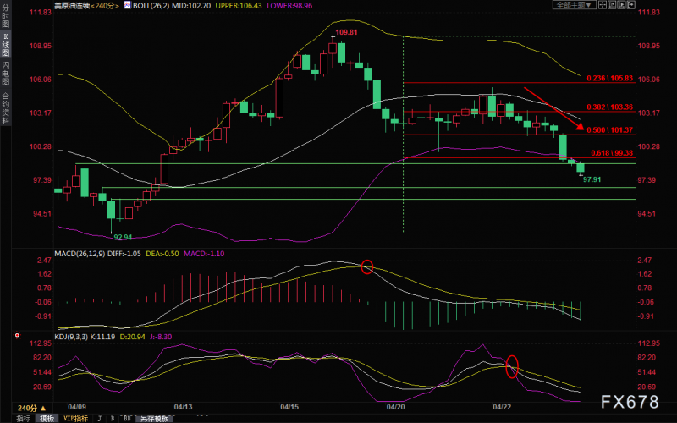The width and height of the screenshot is (677, 423).
Task: Select the red circle marker on the MACD crossover
Action: click(x=366, y=266)
